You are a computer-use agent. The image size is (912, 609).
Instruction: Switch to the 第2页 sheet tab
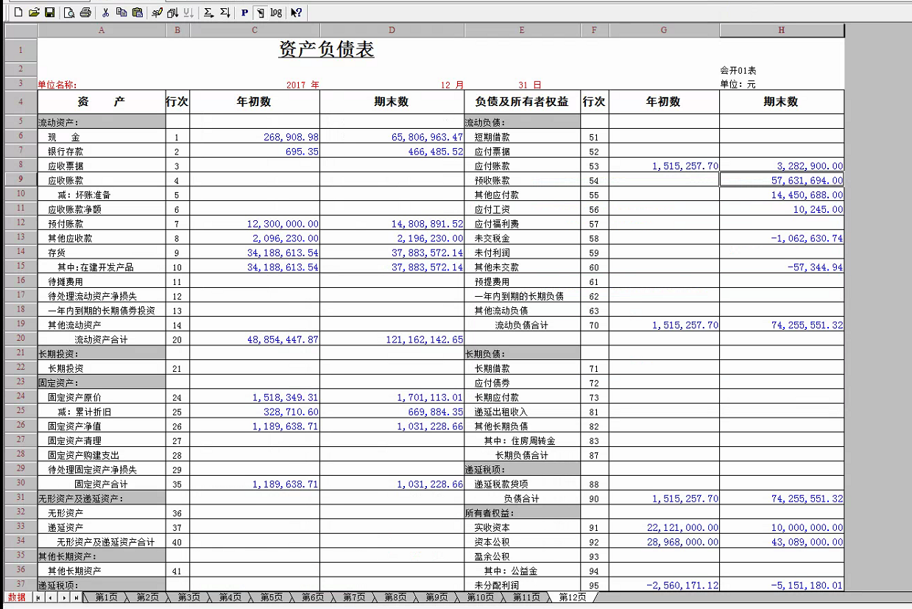pyautogui.click(x=147, y=597)
